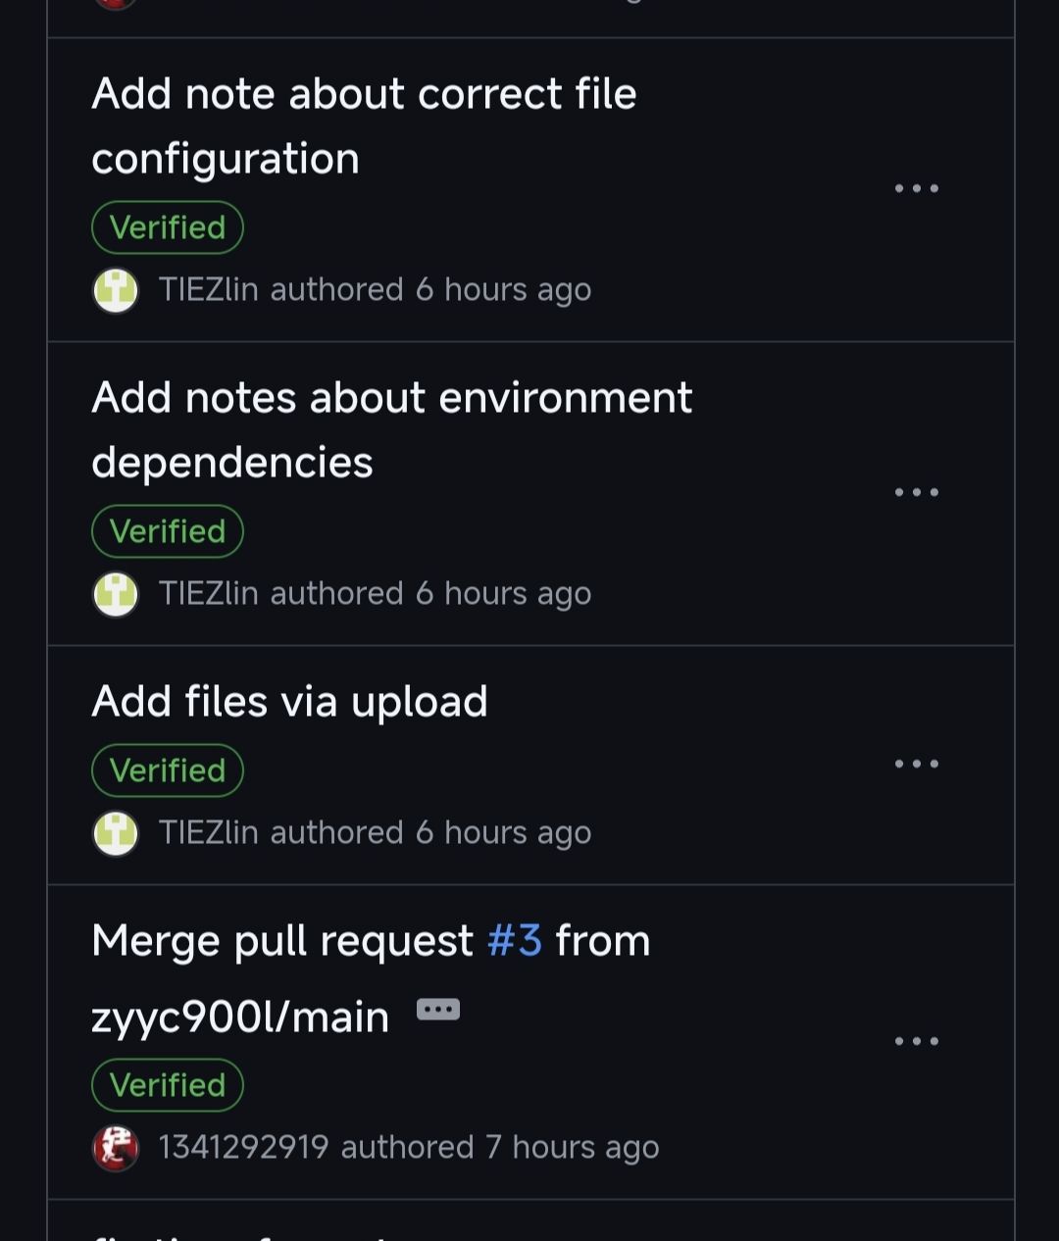
Task: Open the "Add files via upload" commit
Action: (x=290, y=701)
